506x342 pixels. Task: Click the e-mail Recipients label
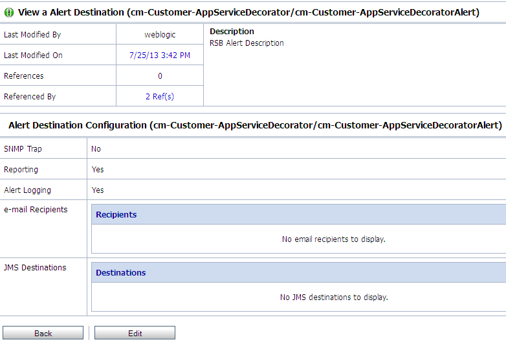tap(36, 210)
